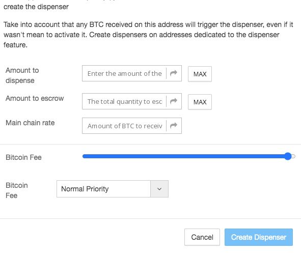This screenshot has height=254, width=301.
Task: Open the Normal Priority fee dropdown
Action: (113, 189)
